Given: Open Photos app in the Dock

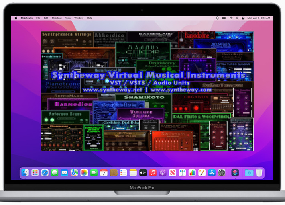Looking at the screenshot, I should tap(84, 172).
